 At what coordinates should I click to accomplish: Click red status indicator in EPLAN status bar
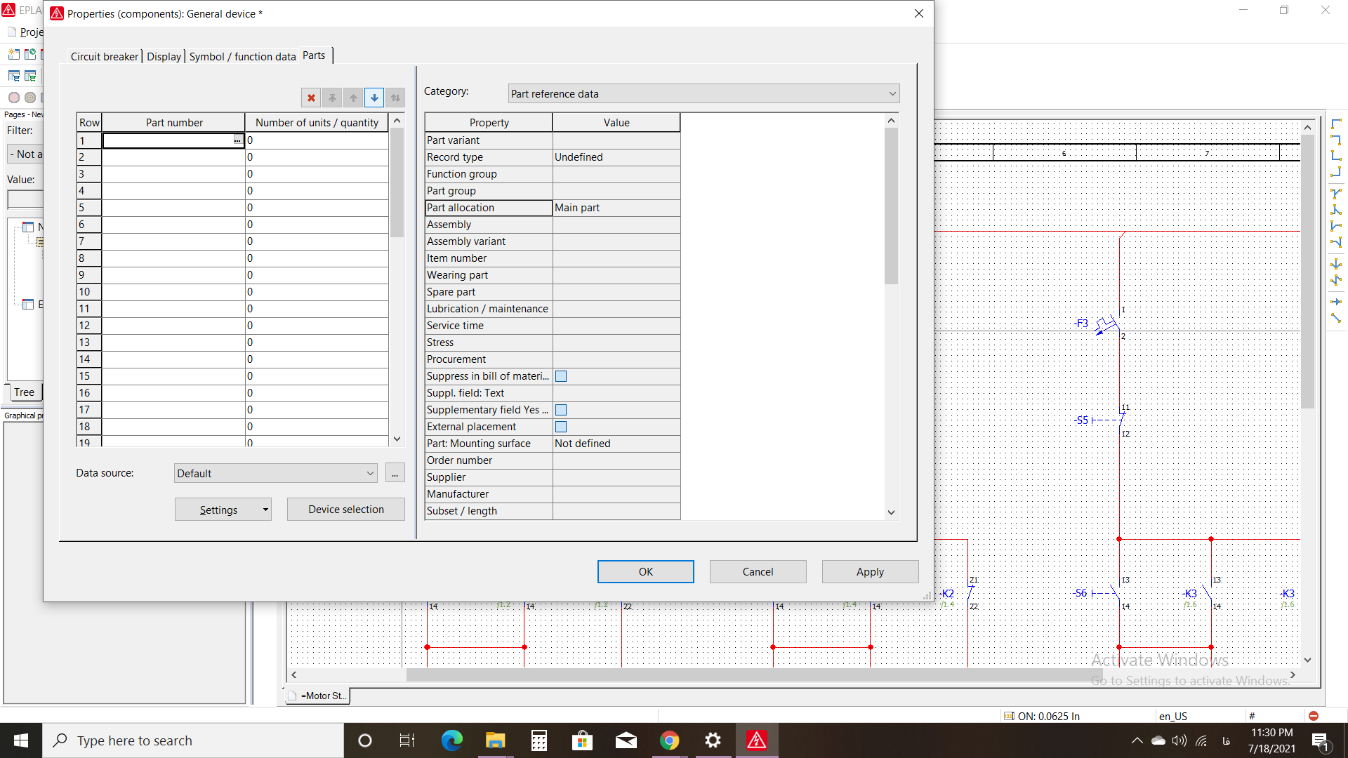1313,716
